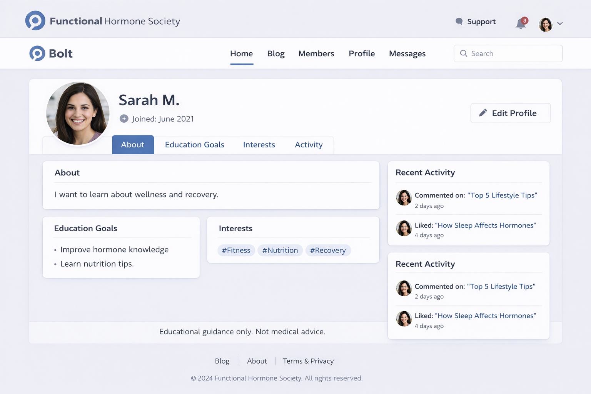Open Terms & Privacy footer link
Image resolution: width=591 pixels, height=394 pixels.
[308, 361]
